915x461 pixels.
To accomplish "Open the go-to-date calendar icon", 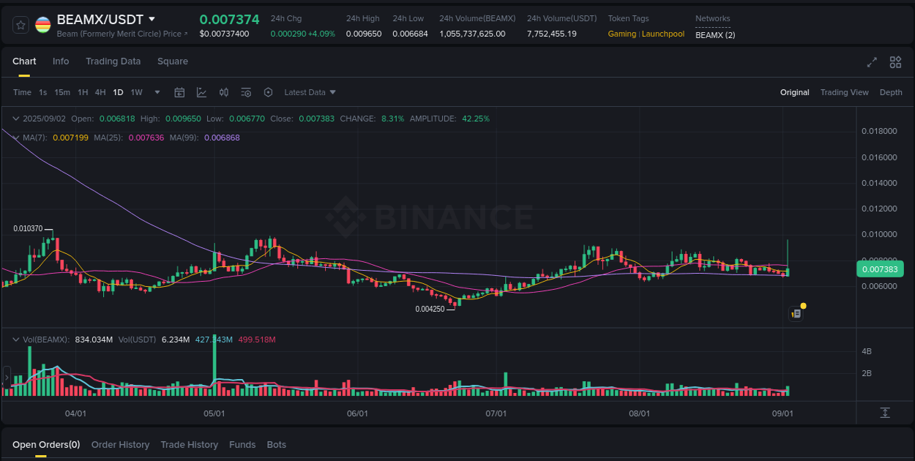I will point(179,92).
